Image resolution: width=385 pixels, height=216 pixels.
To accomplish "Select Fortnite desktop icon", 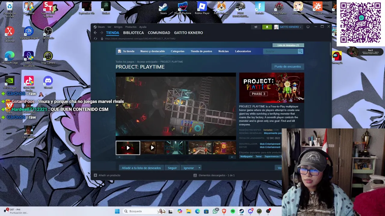I will point(260,8).
